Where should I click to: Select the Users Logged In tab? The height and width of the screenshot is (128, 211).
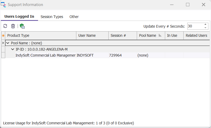pyautogui.click(x=19, y=17)
